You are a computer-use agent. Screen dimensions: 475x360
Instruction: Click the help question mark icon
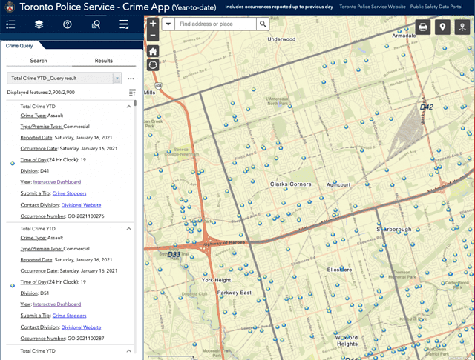coord(68,24)
